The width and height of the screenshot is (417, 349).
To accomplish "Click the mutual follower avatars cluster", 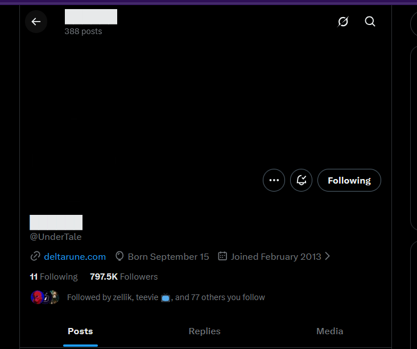I will tap(45, 297).
